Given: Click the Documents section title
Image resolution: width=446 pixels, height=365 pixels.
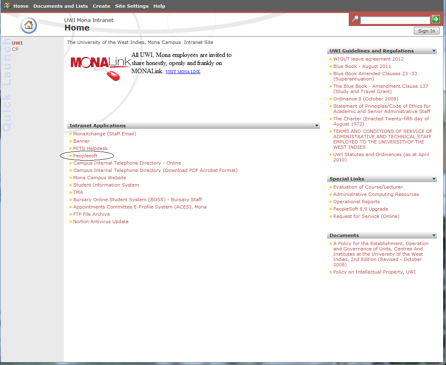Looking at the screenshot, I should (344, 235).
